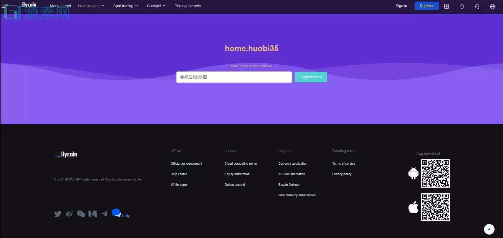Click the download app icon in header
This screenshot has height=238, width=503.
446,6
